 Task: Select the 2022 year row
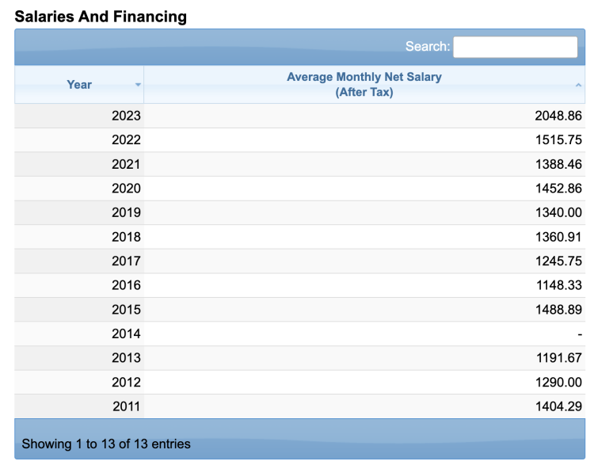pos(126,140)
